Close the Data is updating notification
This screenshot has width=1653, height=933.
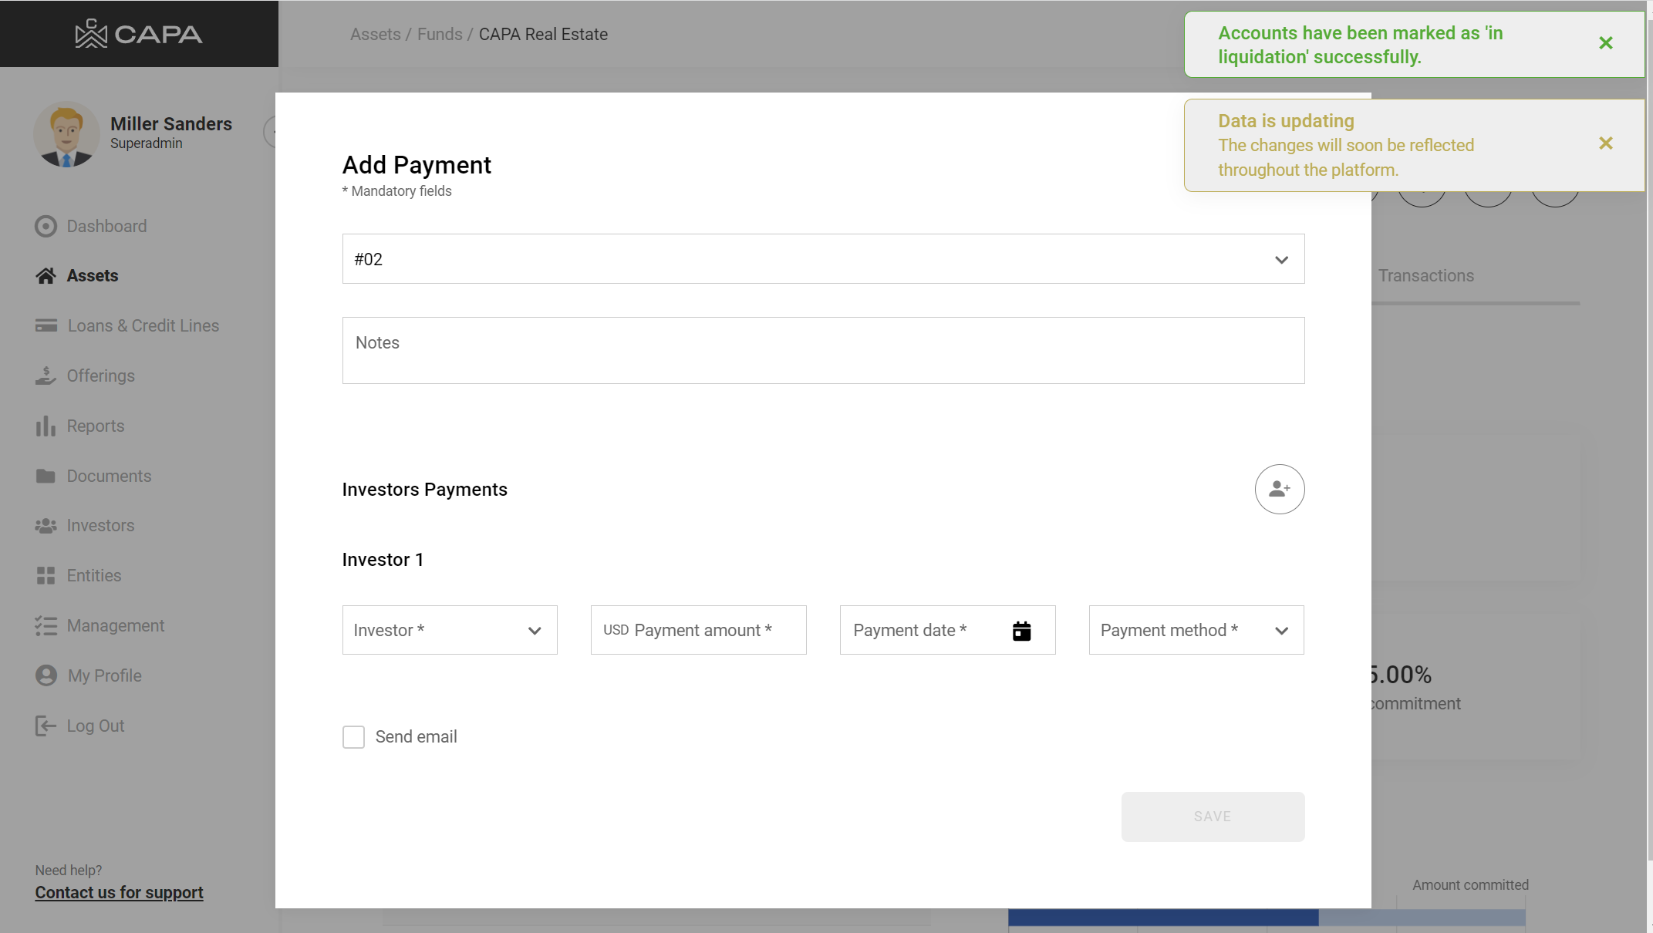1605,143
